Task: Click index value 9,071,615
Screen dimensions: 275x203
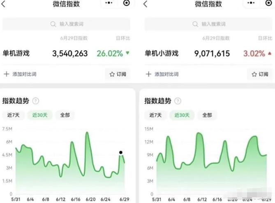Action: pyautogui.click(x=212, y=54)
